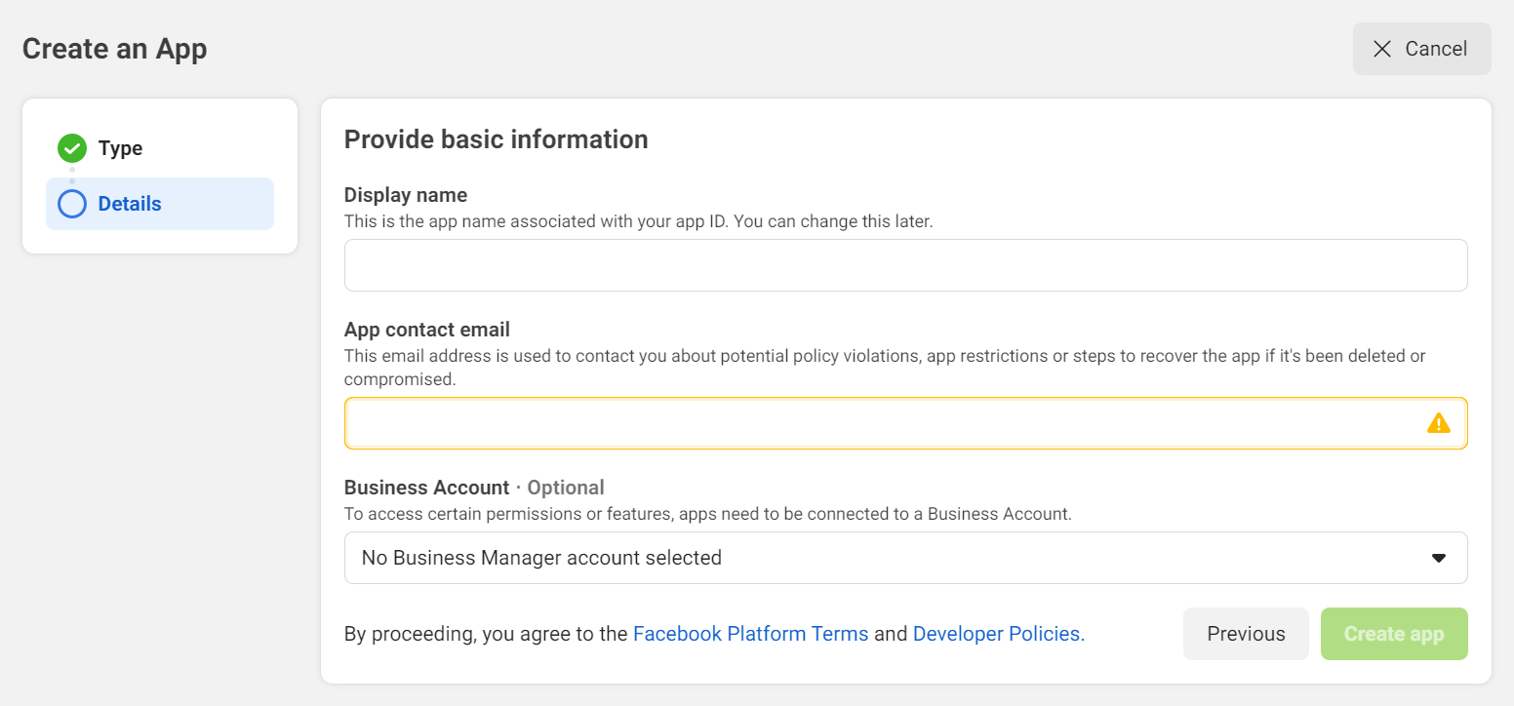
Task: Click the X icon in the Cancel button
Action: 1381,49
